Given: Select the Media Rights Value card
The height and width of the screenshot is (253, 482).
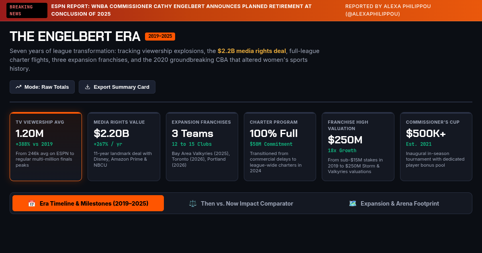Looking at the screenshot, I should (x=124, y=147).
